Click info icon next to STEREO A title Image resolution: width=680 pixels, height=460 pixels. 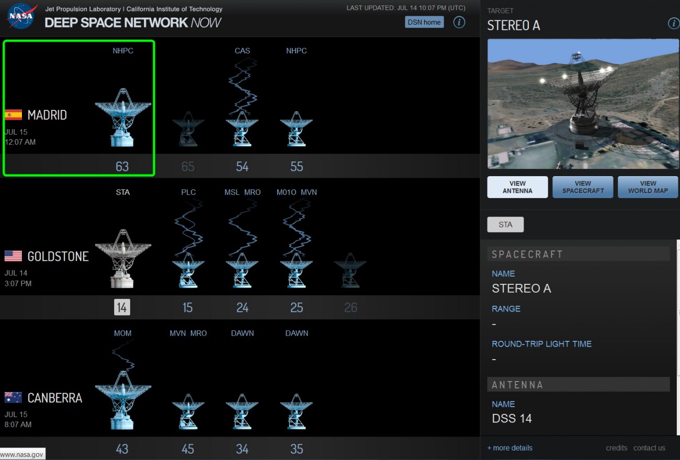pos(673,24)
